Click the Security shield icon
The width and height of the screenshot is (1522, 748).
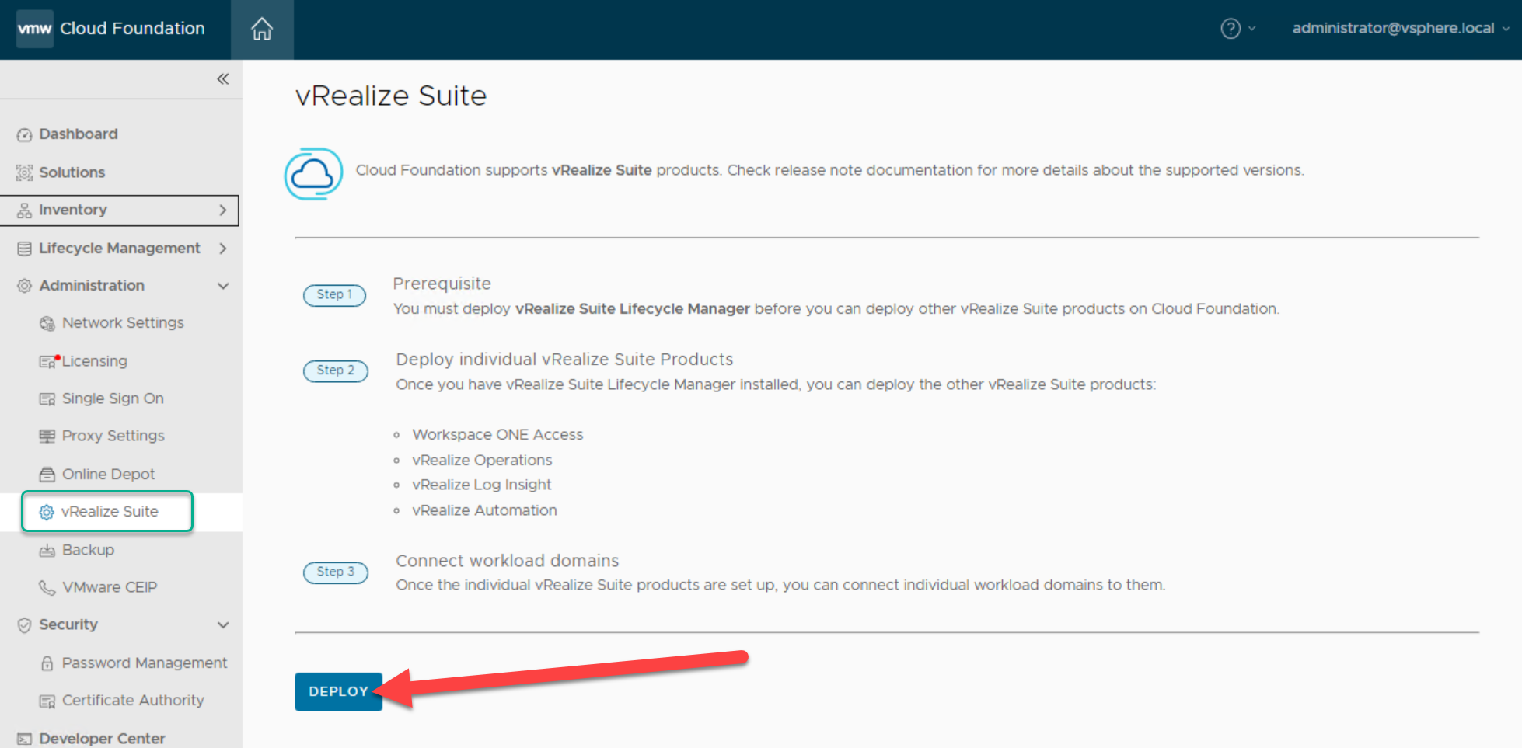pos(25,625)
